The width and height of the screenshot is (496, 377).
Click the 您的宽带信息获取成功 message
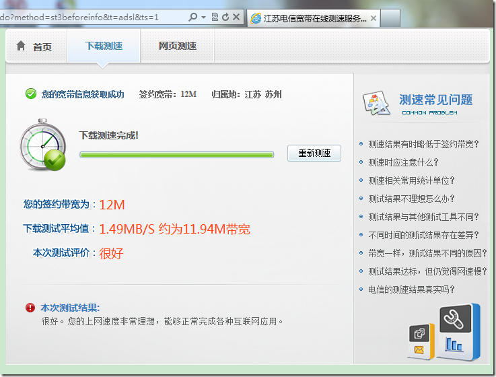[83, 94]
